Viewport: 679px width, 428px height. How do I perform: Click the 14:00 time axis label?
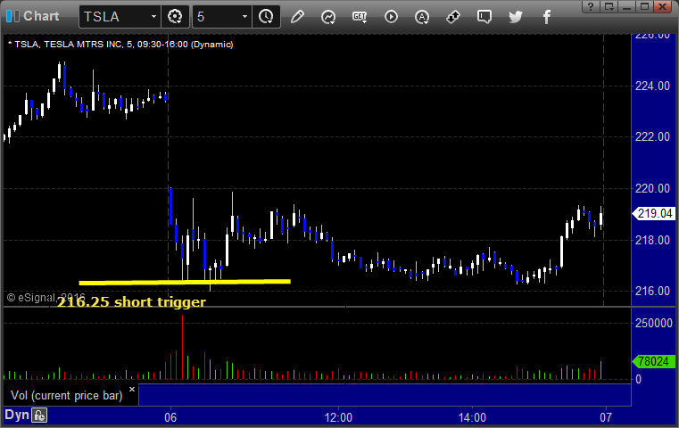pos(472,417)
